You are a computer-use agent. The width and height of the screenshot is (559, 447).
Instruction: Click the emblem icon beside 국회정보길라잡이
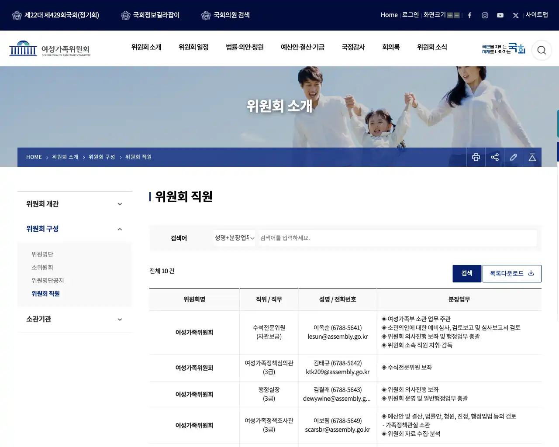coord(126,16)
